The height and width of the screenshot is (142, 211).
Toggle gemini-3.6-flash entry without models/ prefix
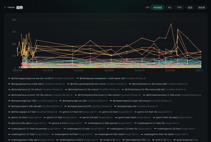point(25,117)
